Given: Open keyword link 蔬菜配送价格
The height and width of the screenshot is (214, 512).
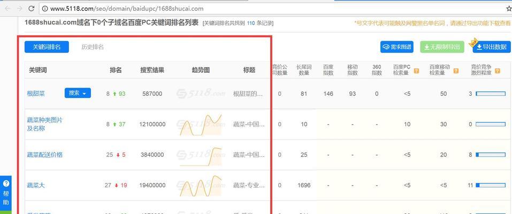Looking at the screenshot, I should pyautogui.click(x=44, y=155).
